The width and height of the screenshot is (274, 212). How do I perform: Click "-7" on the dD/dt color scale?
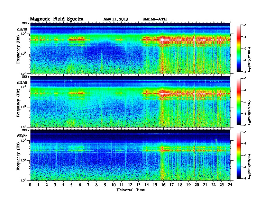[245, 102]
